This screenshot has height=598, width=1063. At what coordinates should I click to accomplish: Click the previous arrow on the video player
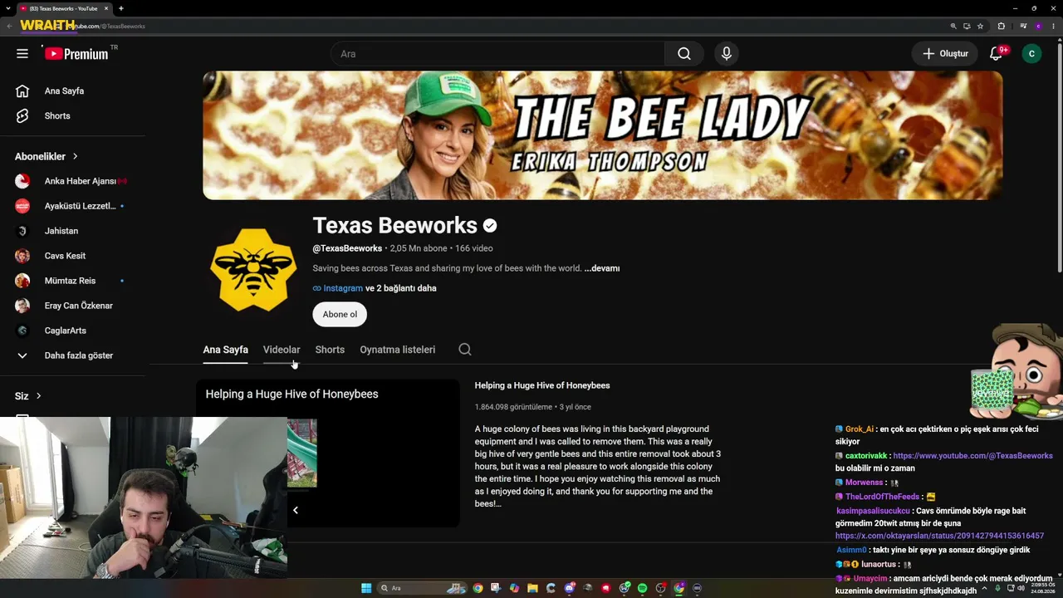coord(295,510)
